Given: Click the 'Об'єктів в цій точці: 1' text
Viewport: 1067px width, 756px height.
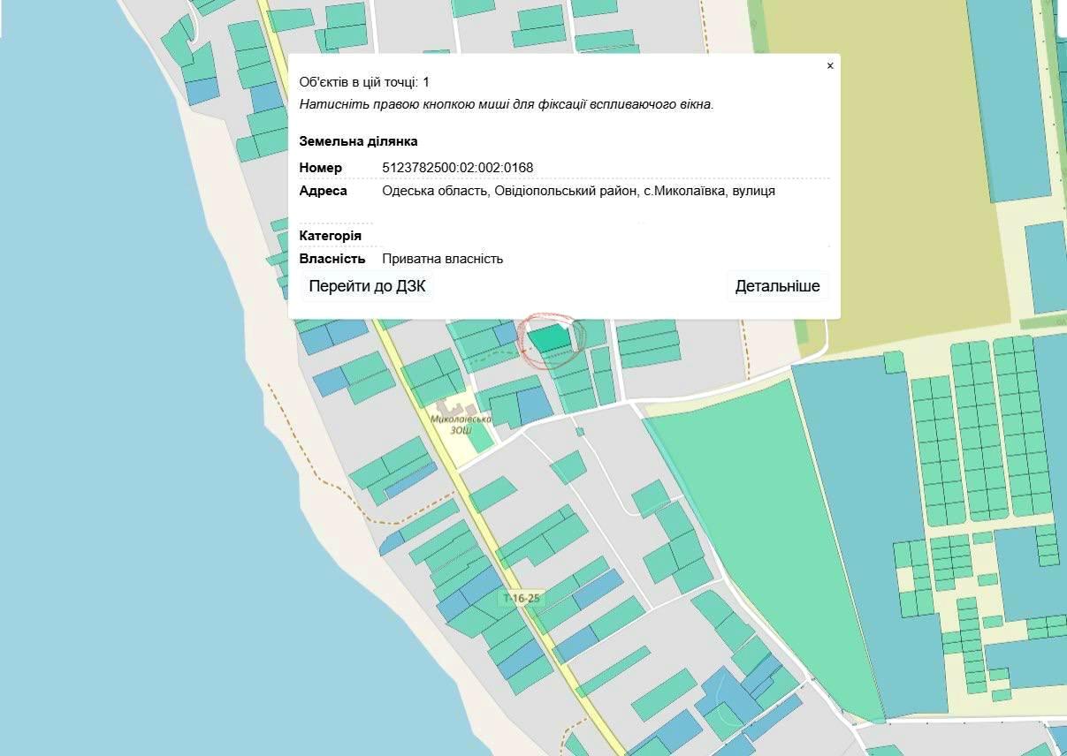Looking at the screenshot, I should point(364,82).
